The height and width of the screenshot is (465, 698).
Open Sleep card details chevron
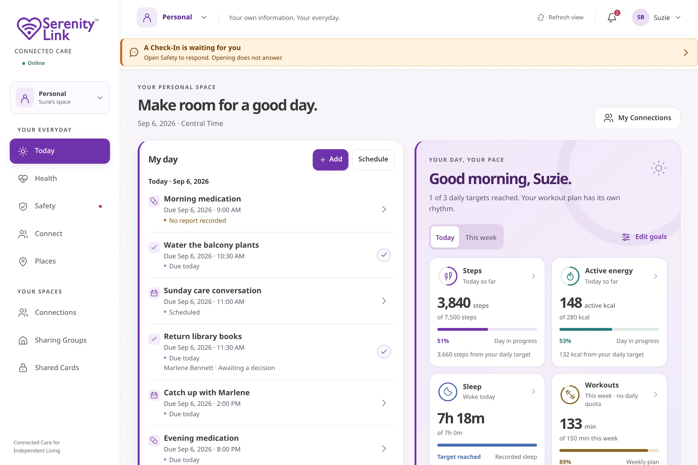click(534, 392)
